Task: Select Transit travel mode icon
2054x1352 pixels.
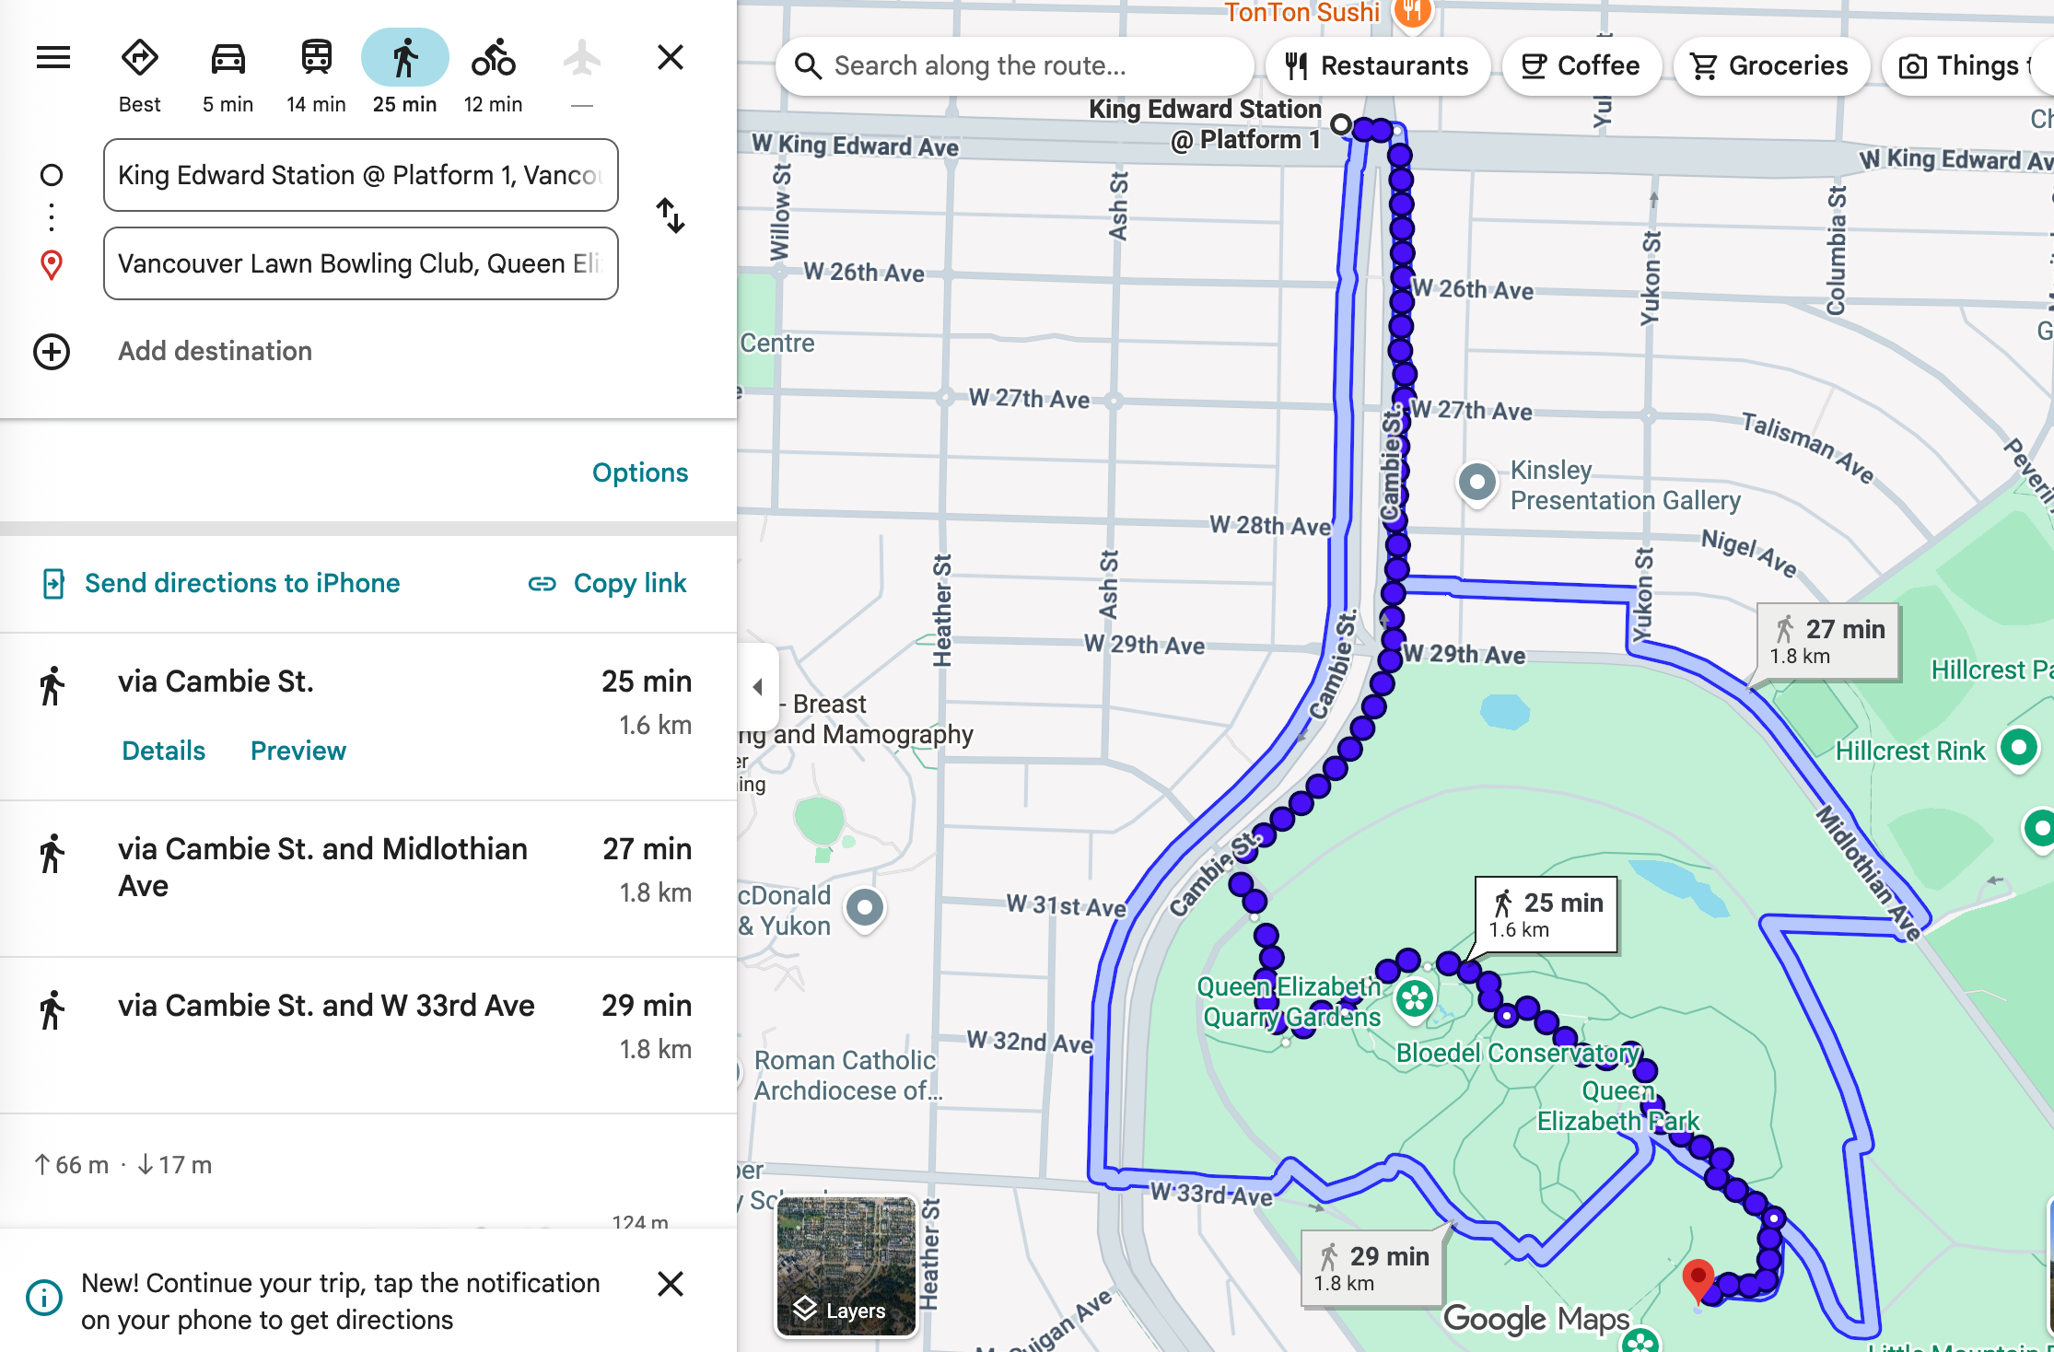Action: [316, 58]
